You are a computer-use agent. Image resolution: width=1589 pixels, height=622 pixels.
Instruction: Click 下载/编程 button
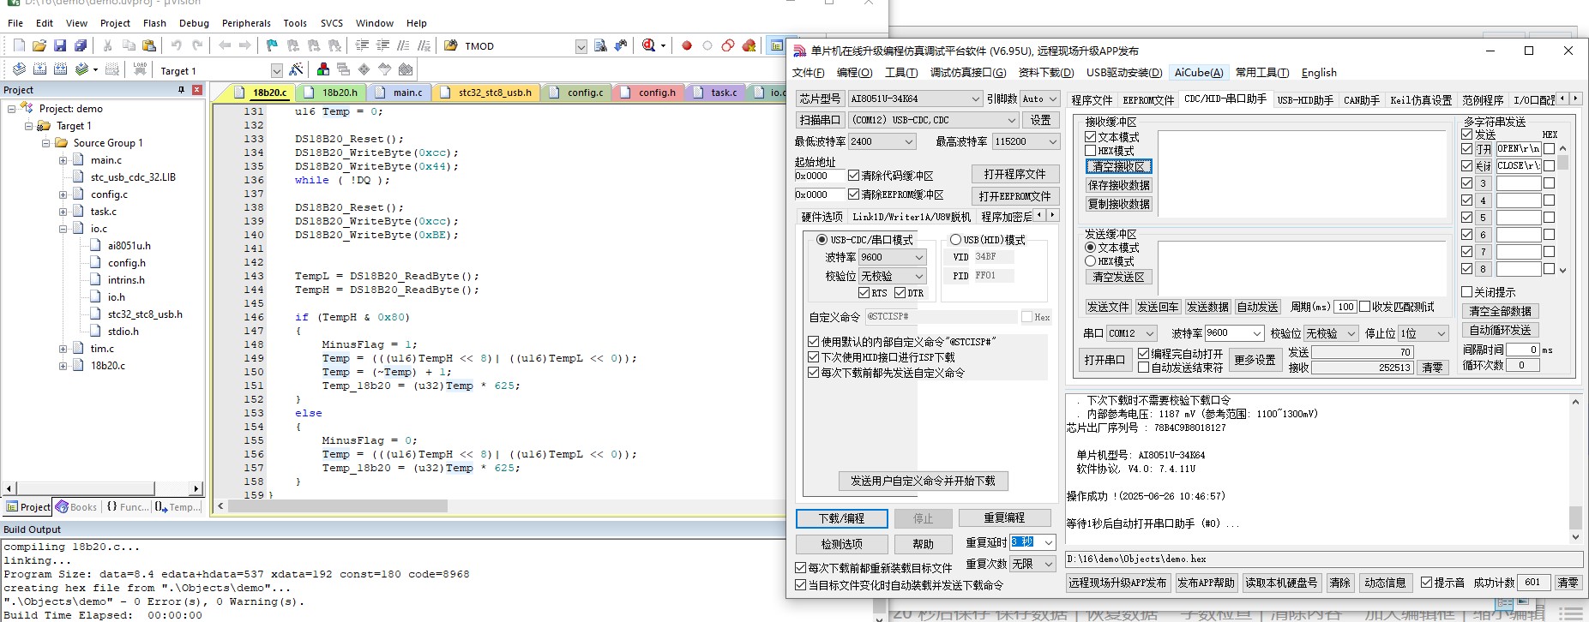841,518
